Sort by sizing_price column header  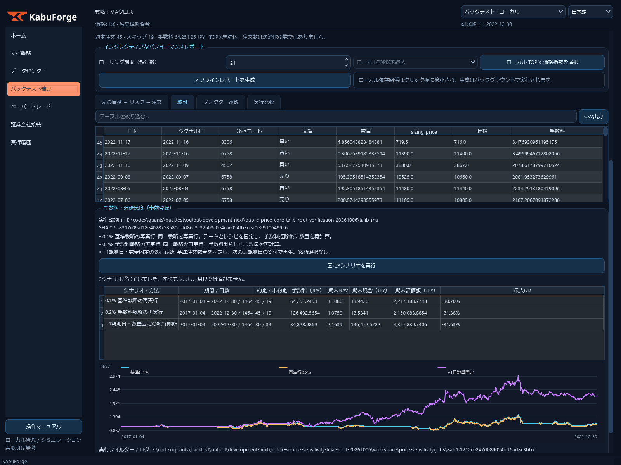(x=424, y=132)
